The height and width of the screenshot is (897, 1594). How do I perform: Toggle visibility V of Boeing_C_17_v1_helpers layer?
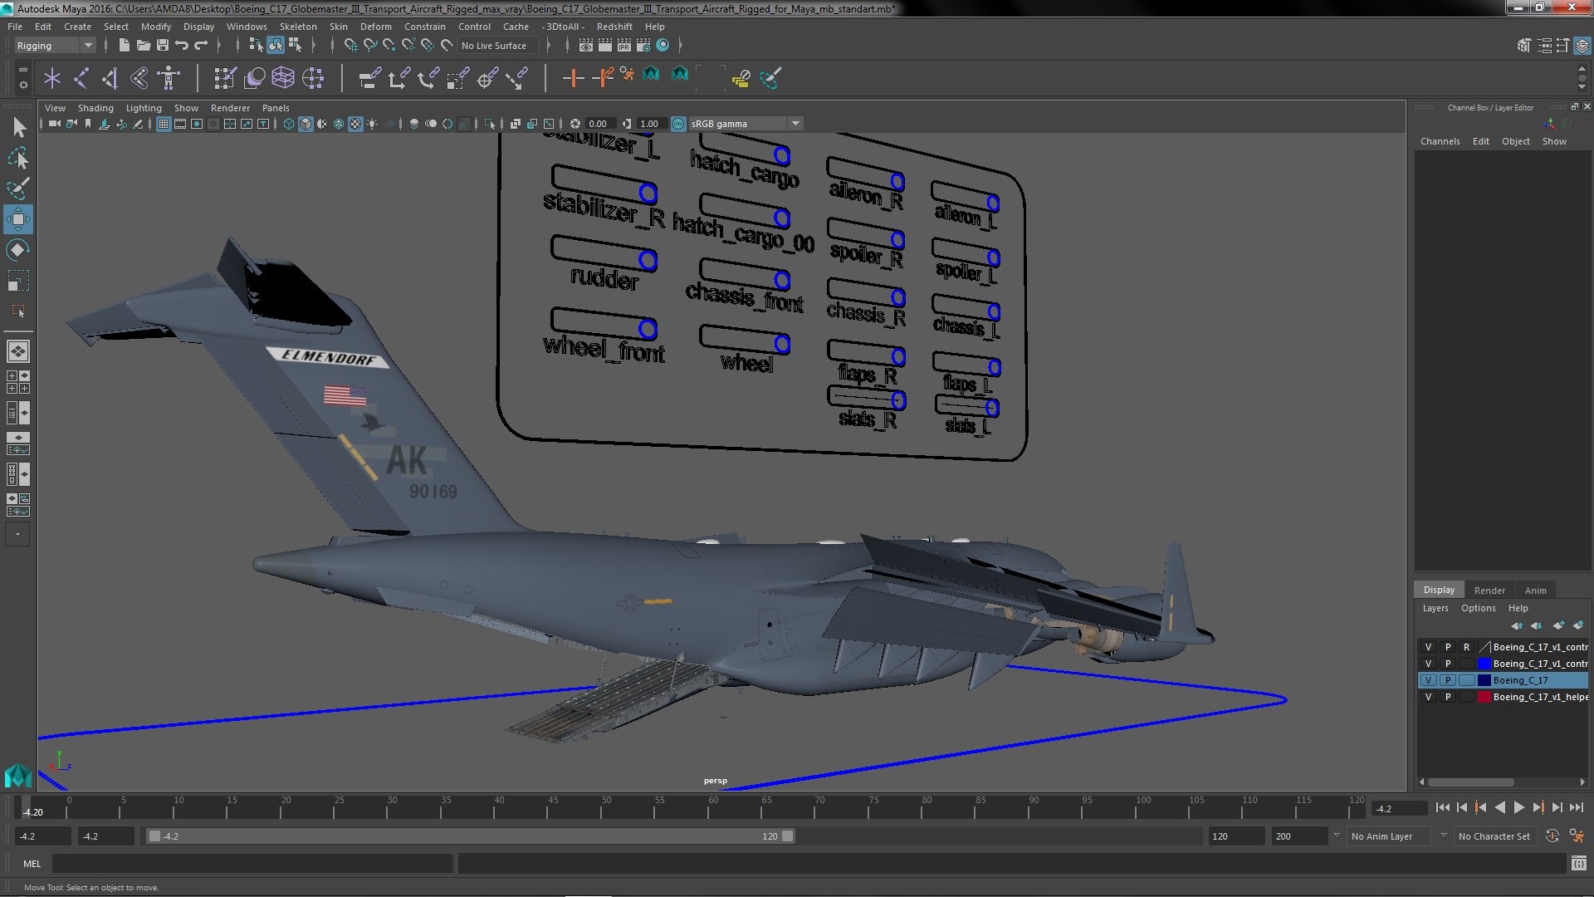(1428, 697)
